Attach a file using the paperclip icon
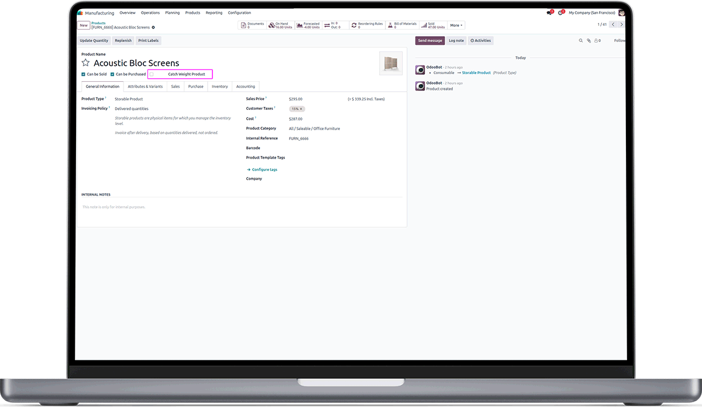702x407 pixels. [589, 41]
